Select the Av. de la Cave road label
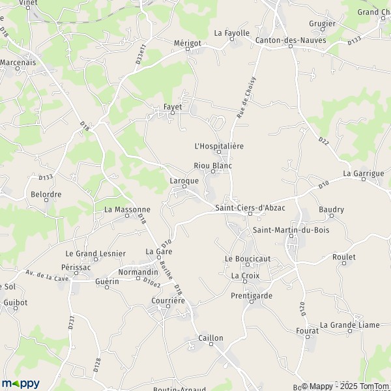 point(47,276)
